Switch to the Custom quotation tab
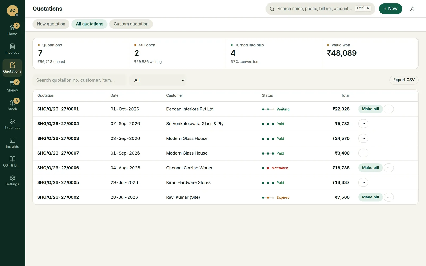This screenshot has height=266, width=426. 131,24
